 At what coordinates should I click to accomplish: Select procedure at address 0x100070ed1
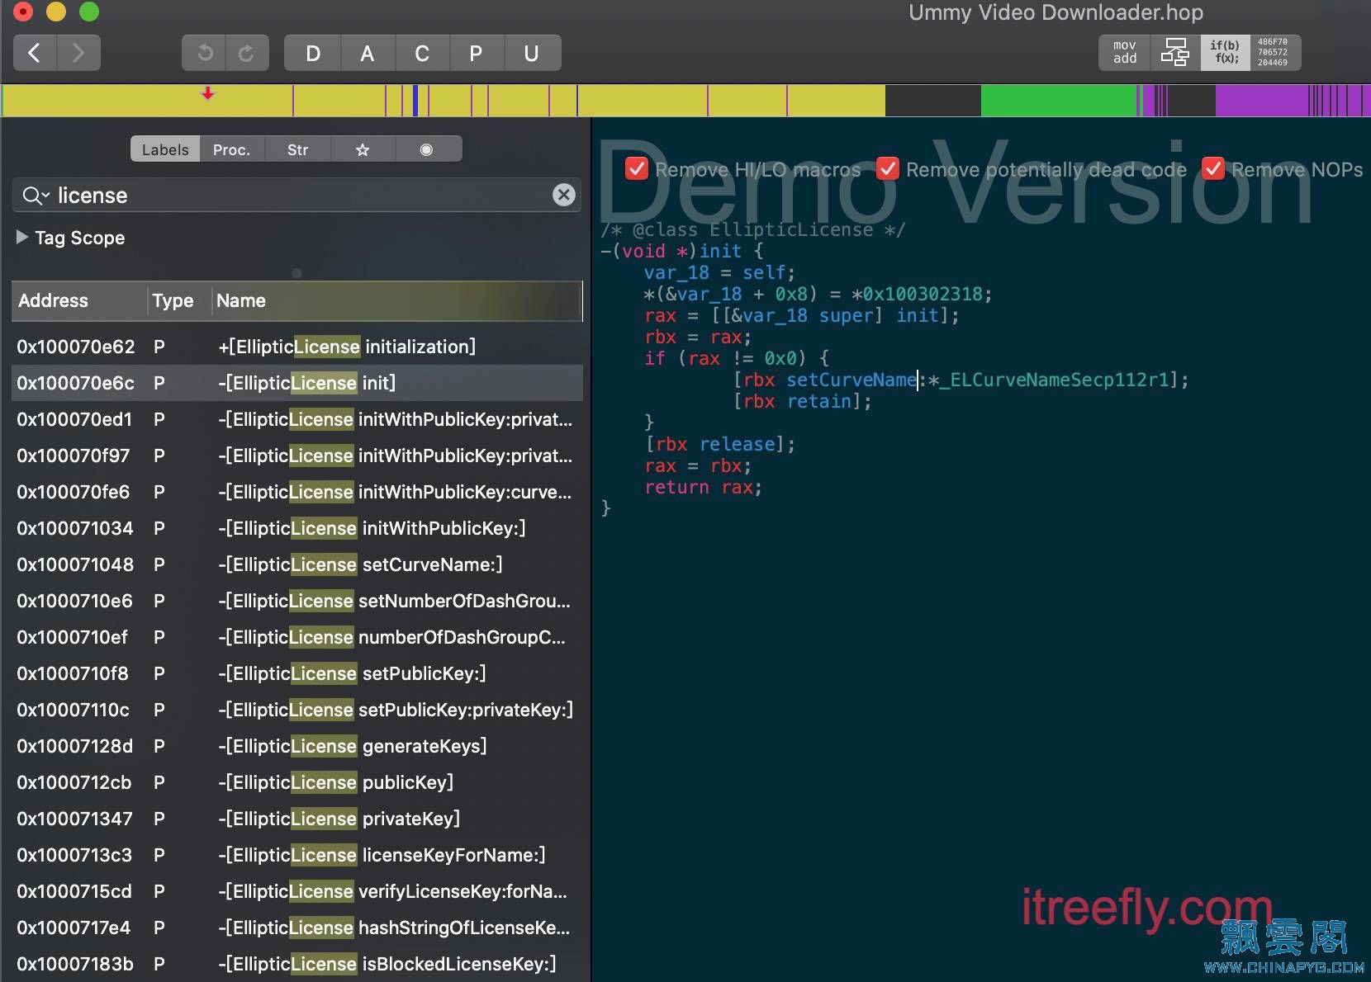pos(297,419)
